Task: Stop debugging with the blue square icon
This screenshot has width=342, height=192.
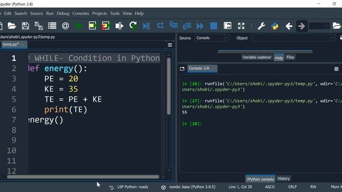Action: coord(214,26)
